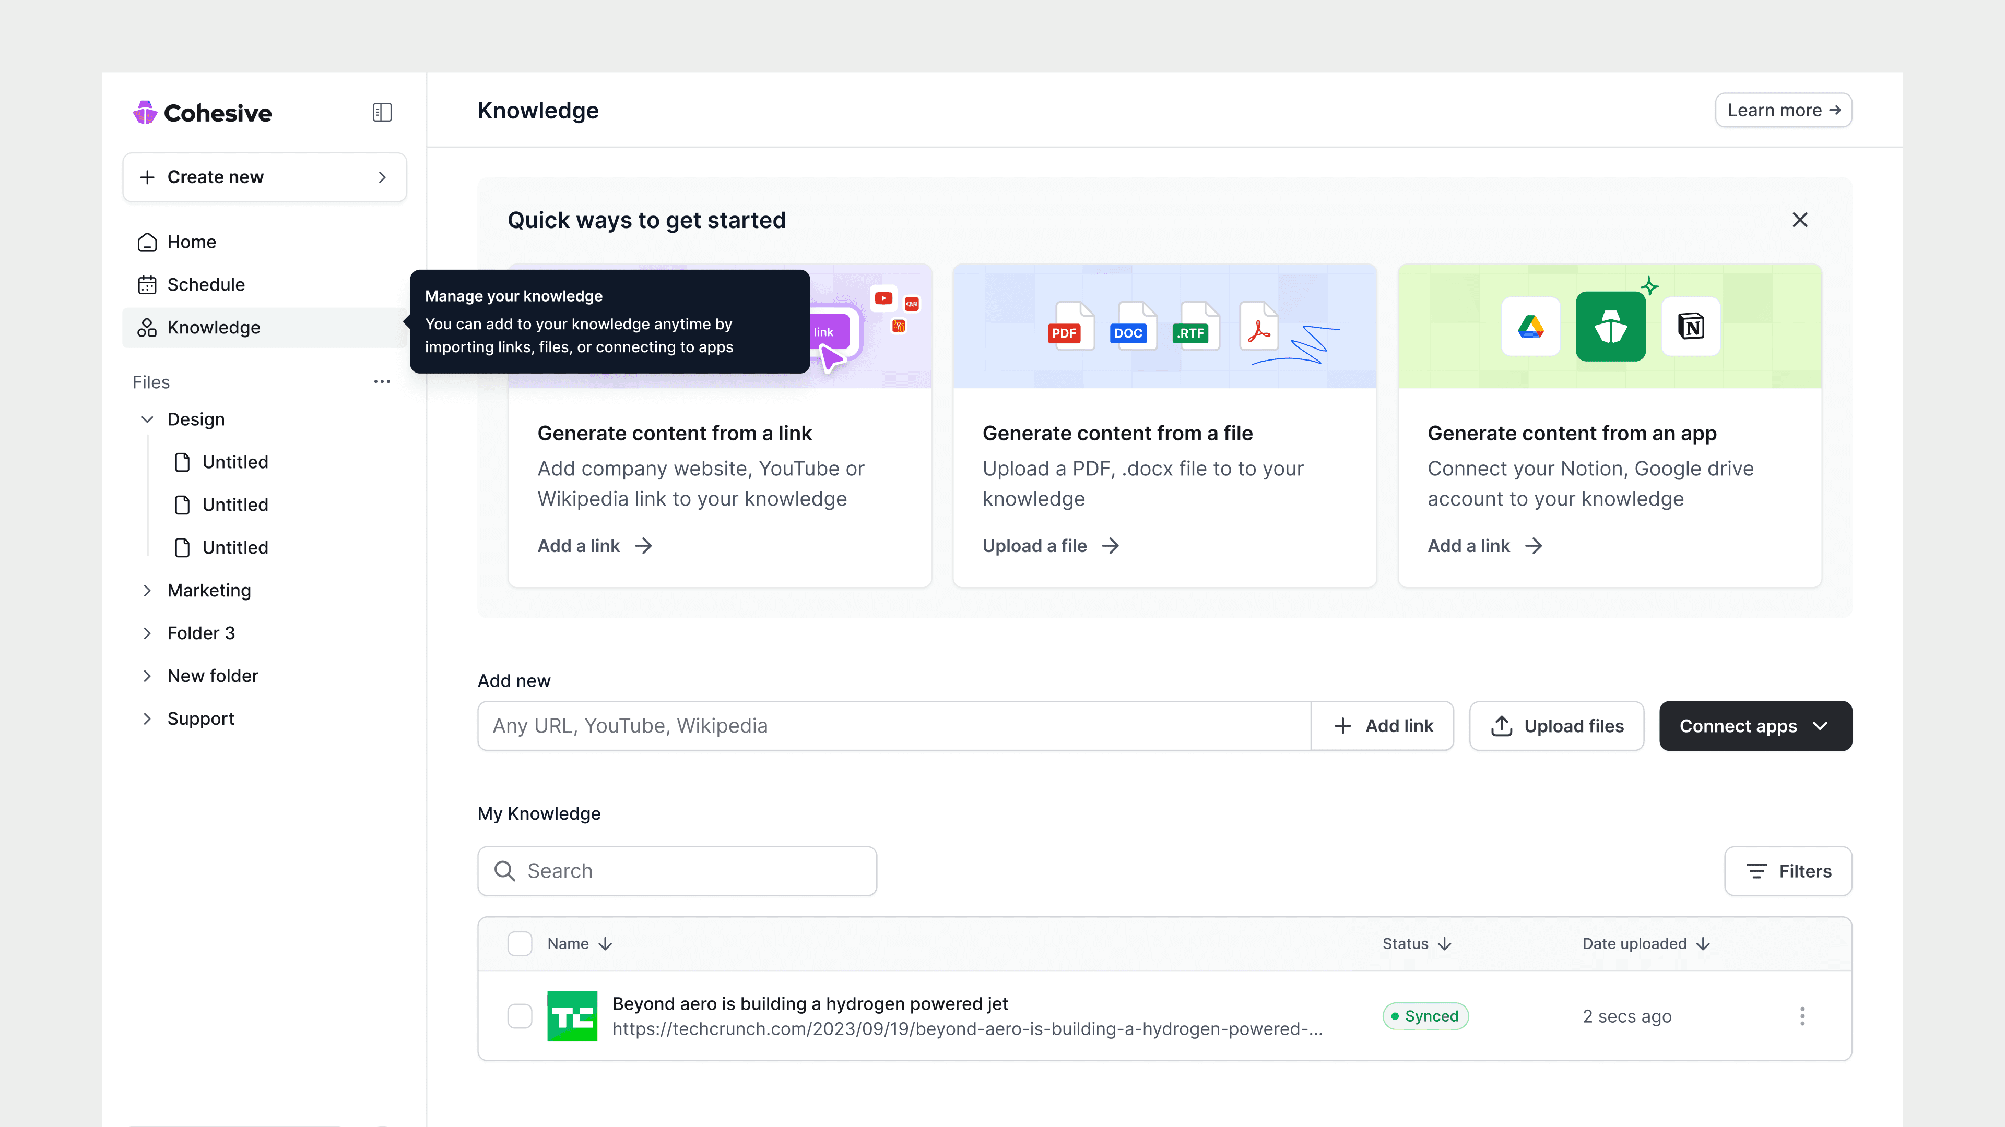Click the TechCrunch thumbnail icon
This screenshot has width=2005, height=1127.
point(572,1016)
